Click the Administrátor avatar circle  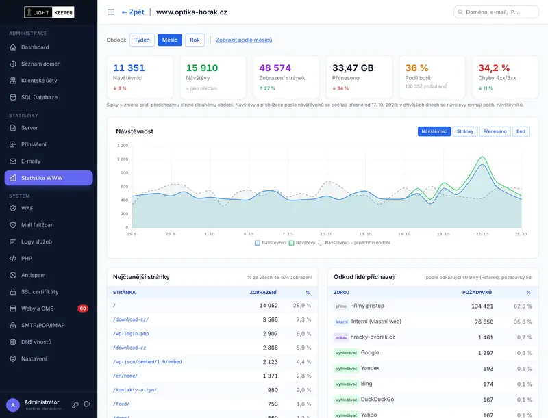tap(13, 405)
